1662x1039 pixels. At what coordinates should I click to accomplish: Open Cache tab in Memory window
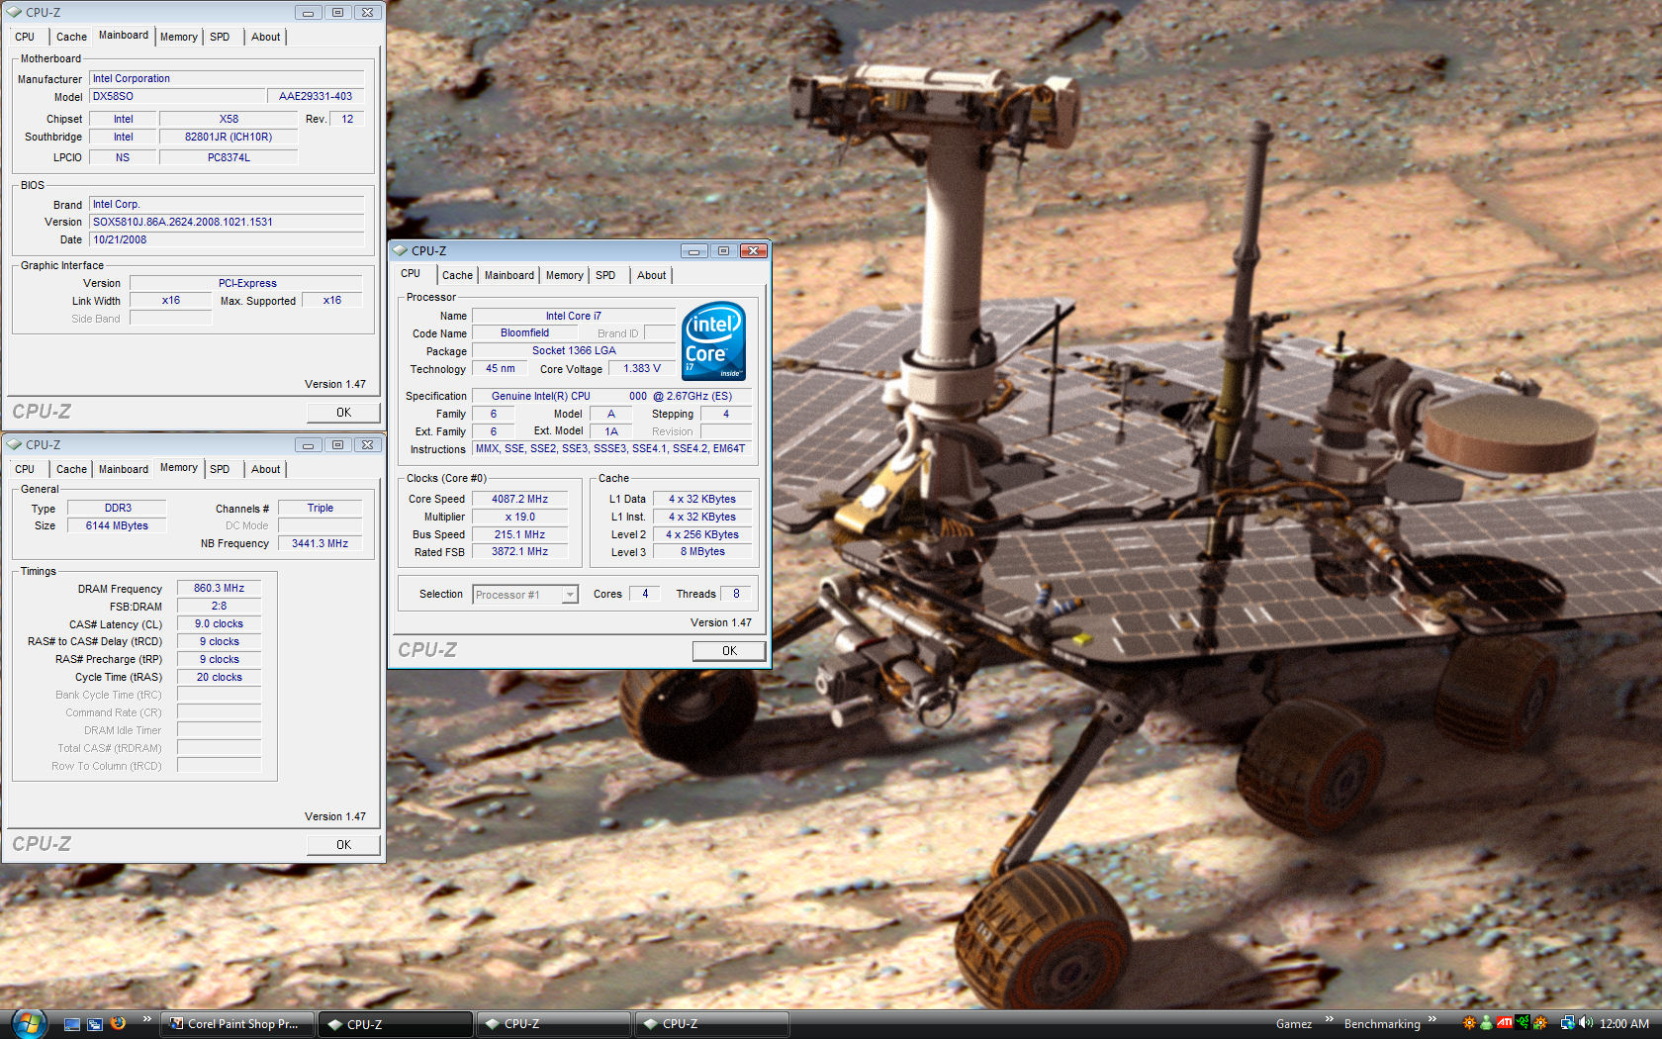click(71, 469)
